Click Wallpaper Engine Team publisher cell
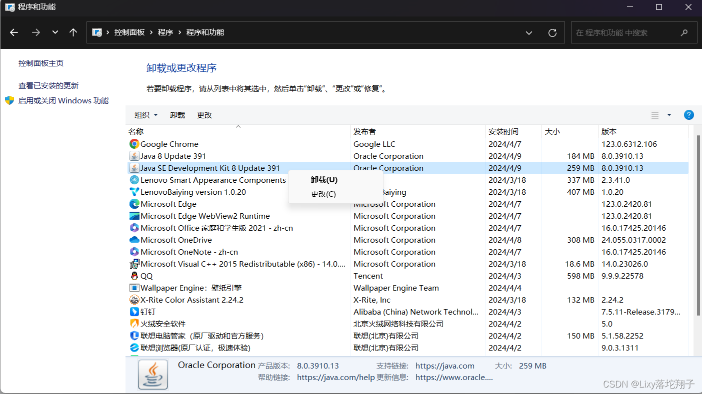The image size is (702, 394). tap(396, 288)
